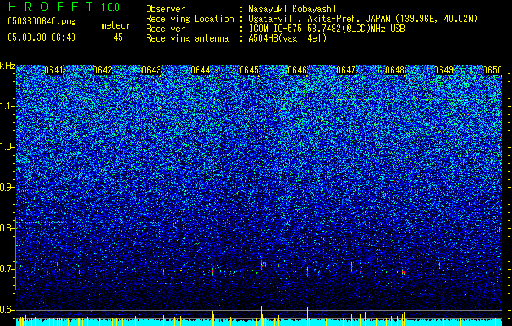Click the version number 1.0.0
Screen dimensions: 512x326
pos(111,7)
